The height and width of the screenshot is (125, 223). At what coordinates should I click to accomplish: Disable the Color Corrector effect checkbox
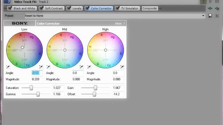click(x=87, y=8)
